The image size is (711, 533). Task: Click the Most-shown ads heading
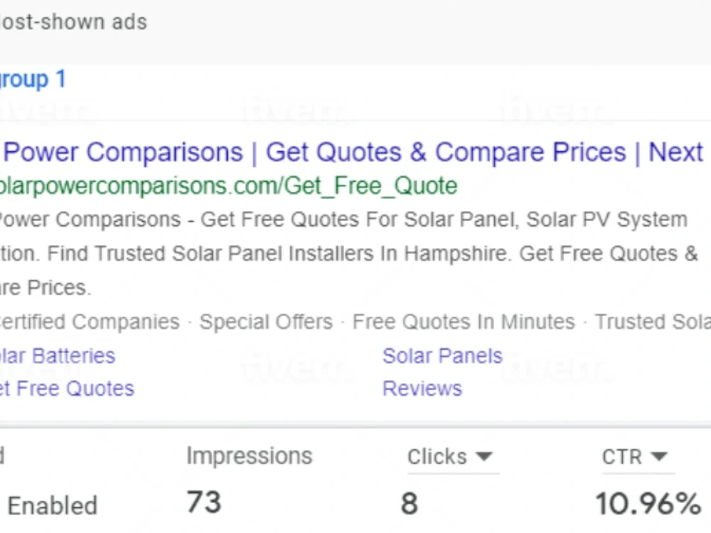point(73,22)
